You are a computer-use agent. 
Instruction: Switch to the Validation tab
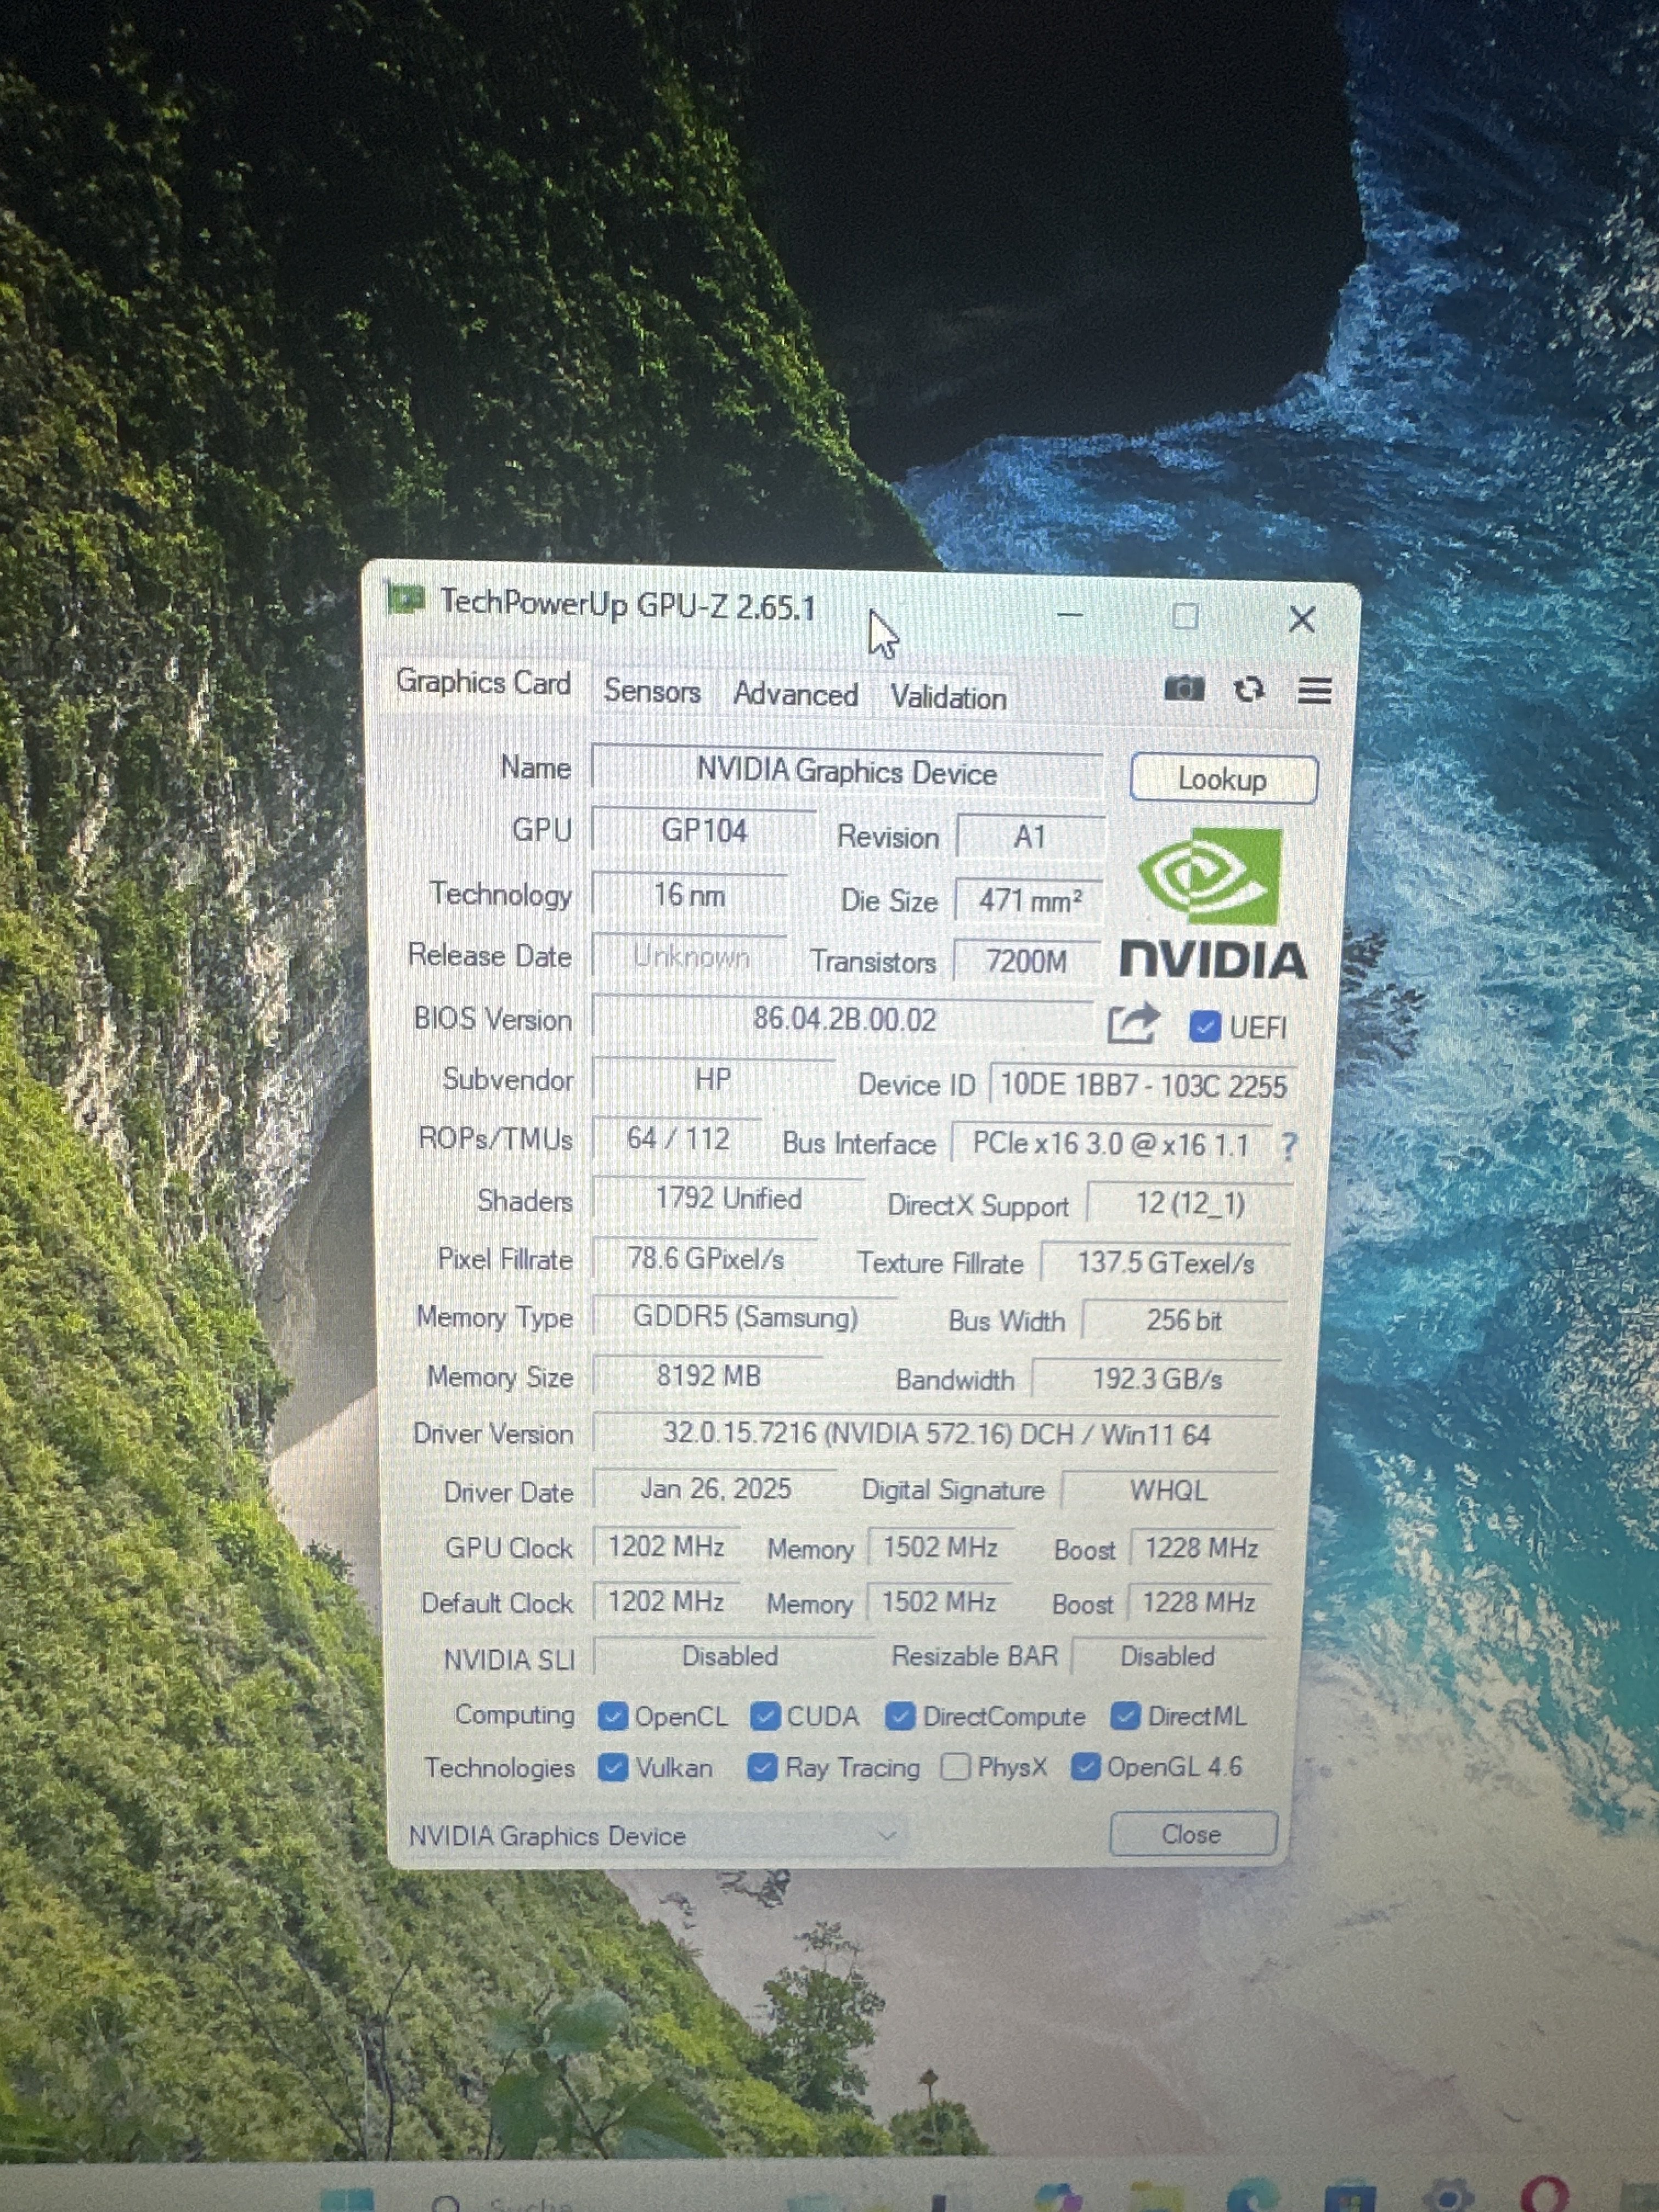(x=948, y=697)
